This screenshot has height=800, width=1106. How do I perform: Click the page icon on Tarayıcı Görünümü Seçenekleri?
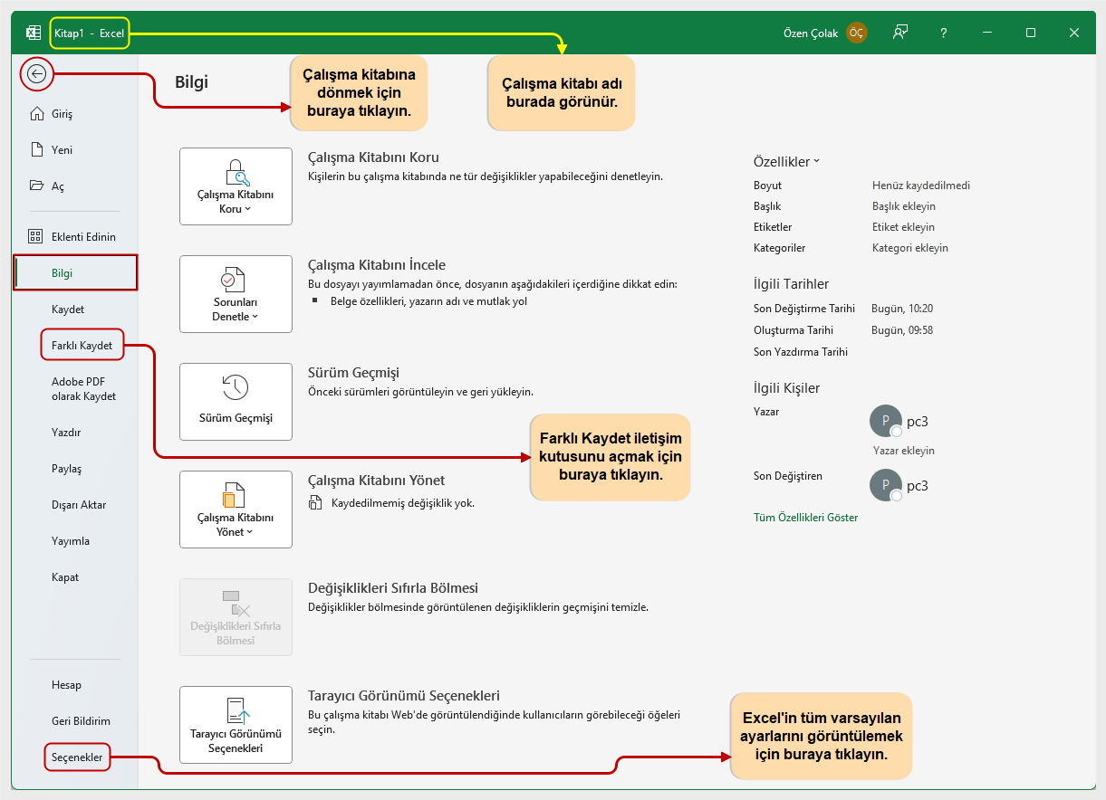[x=237, y=710]
